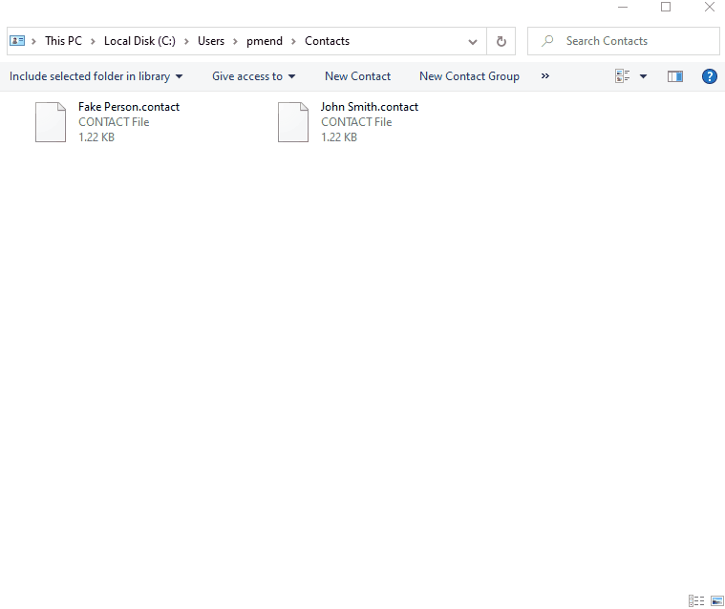
Task: Select the John Smith.contact file icon
Action: tap(293, 122)
